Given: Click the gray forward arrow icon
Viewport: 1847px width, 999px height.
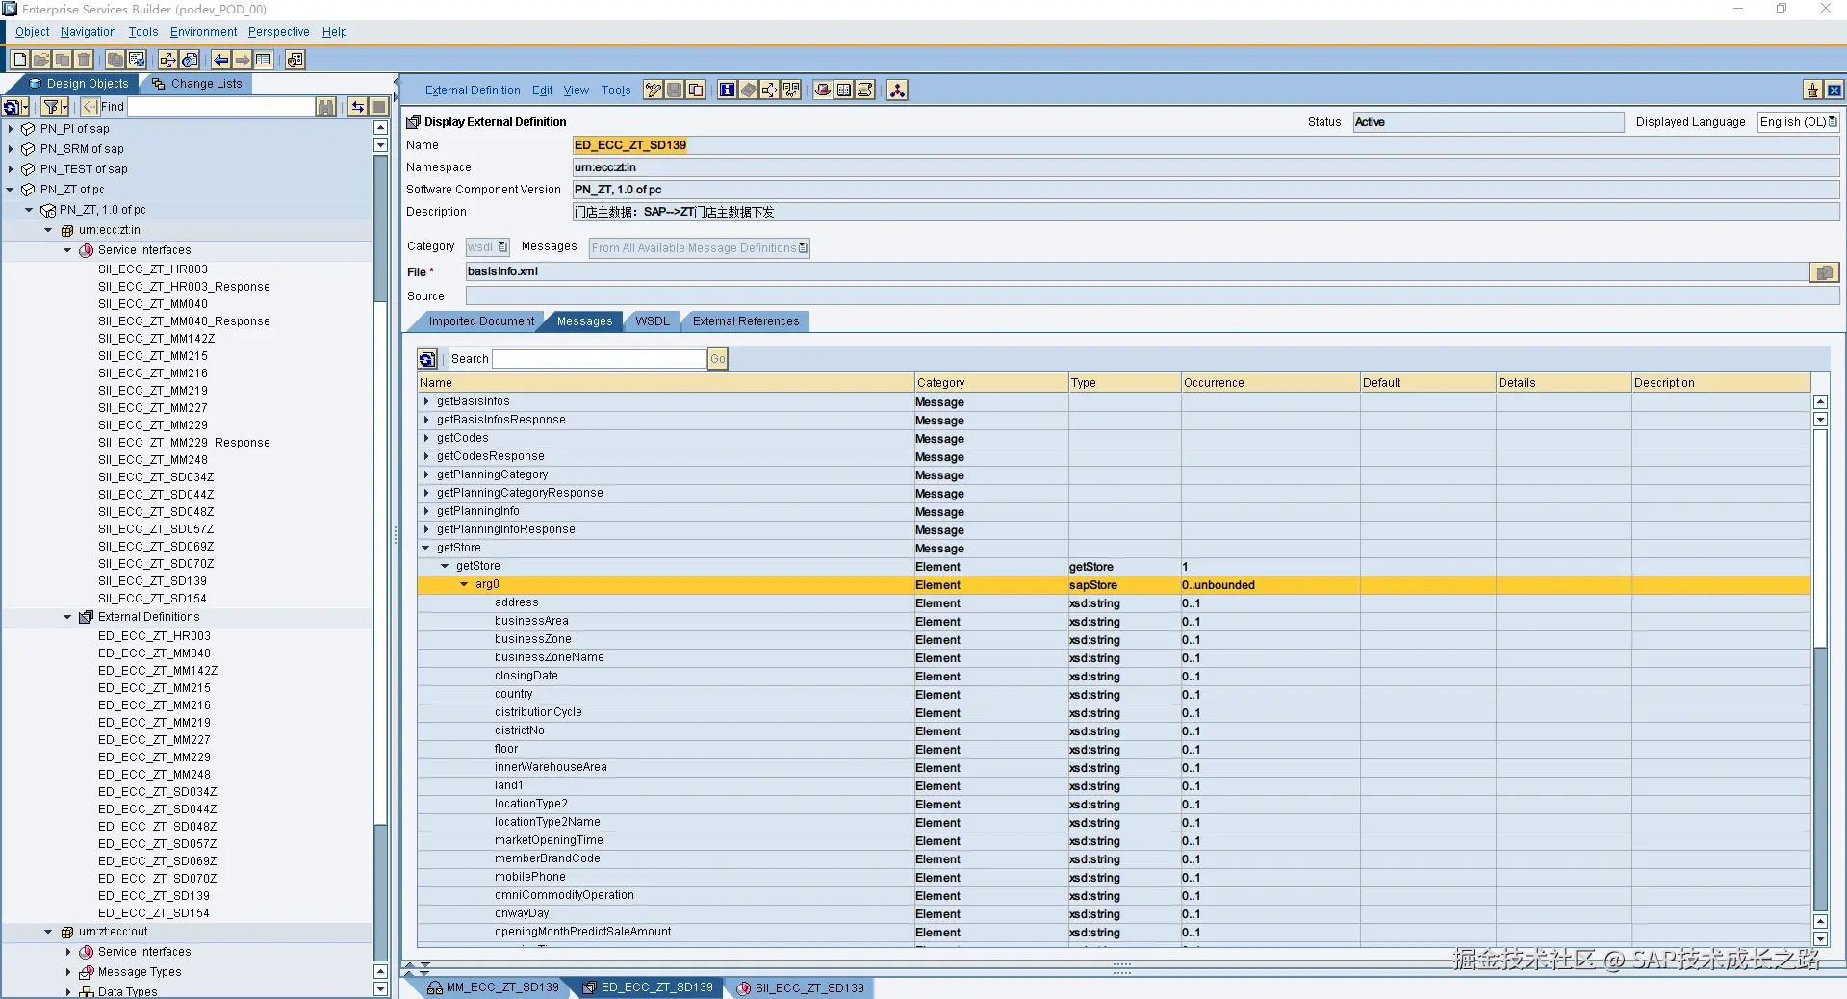Looking at the screenshot, I should point(243,60).
